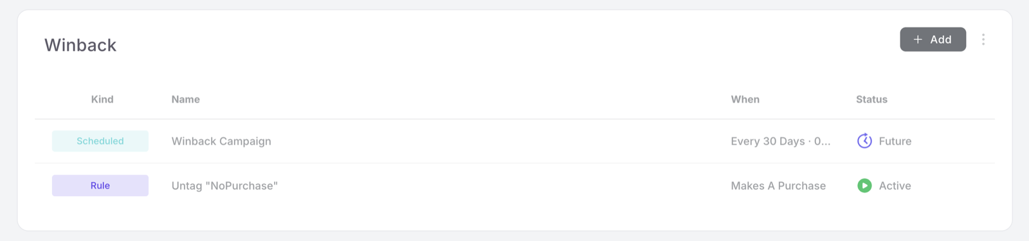Click the When column header
Viewport: 1029px width, 241px height.
[x=745, y=99]
